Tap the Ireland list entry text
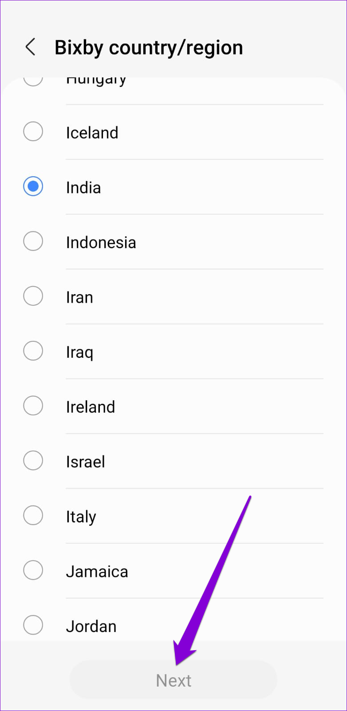The height and width of the screenshot is (711, 347). coord(90,407)
